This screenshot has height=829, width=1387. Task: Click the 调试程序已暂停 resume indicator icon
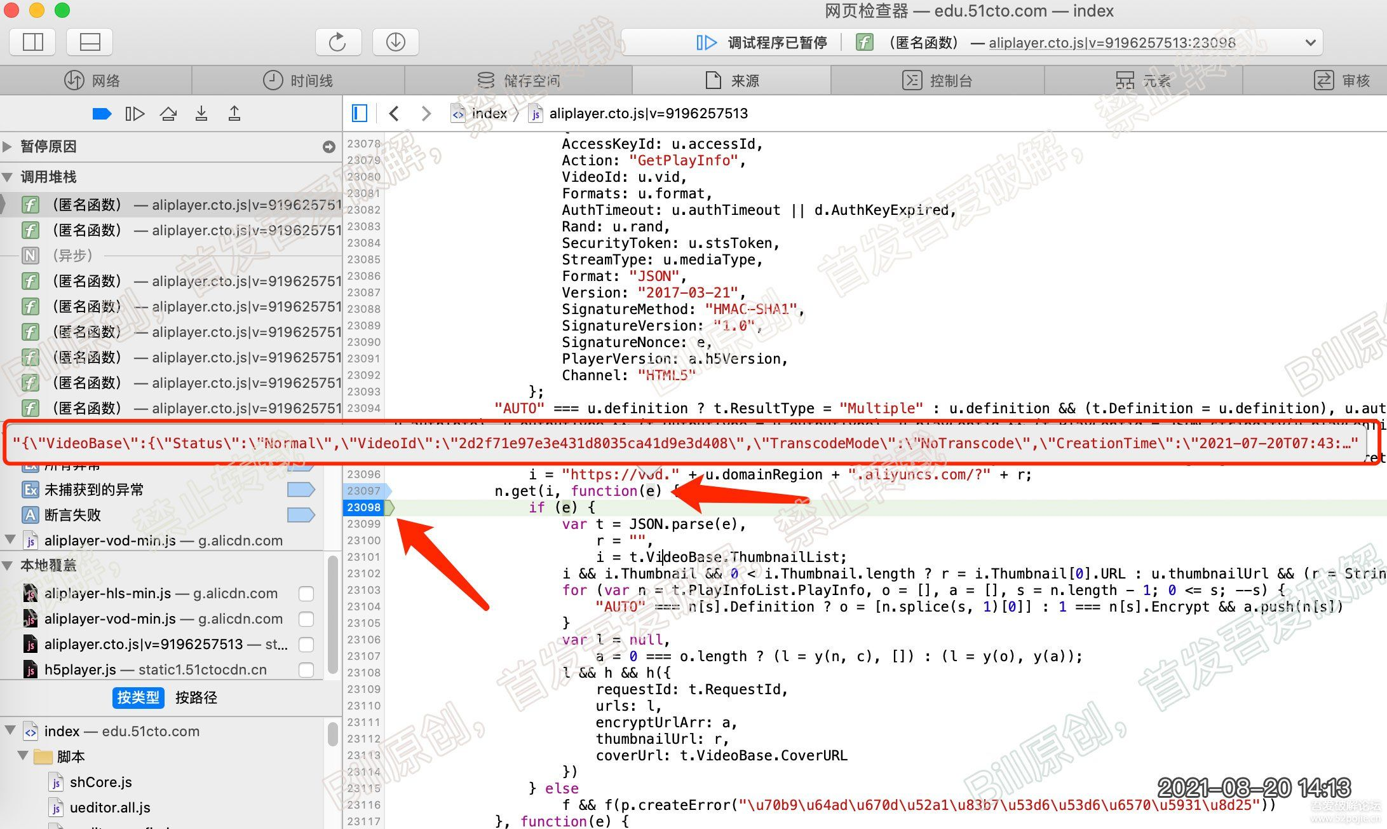(x=706, y=43)
